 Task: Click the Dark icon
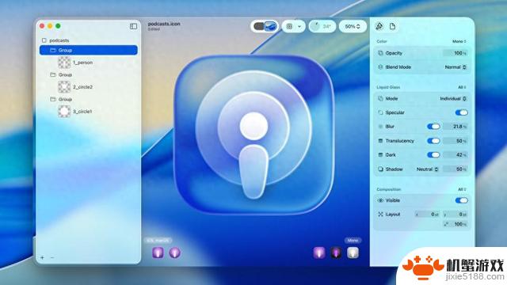(x=380, y=155)
